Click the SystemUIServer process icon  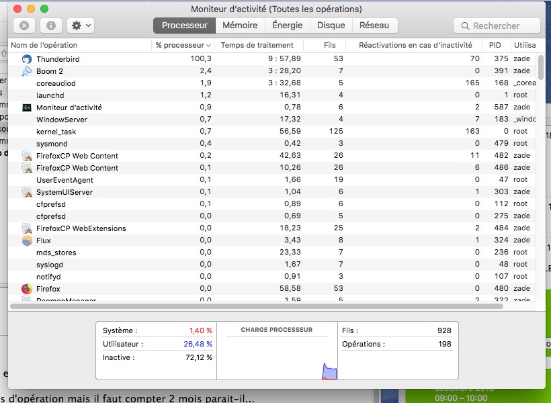click(27, 192)
